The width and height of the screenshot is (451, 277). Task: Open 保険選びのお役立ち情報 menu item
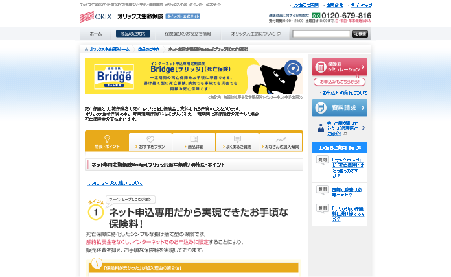pos(188,34)
